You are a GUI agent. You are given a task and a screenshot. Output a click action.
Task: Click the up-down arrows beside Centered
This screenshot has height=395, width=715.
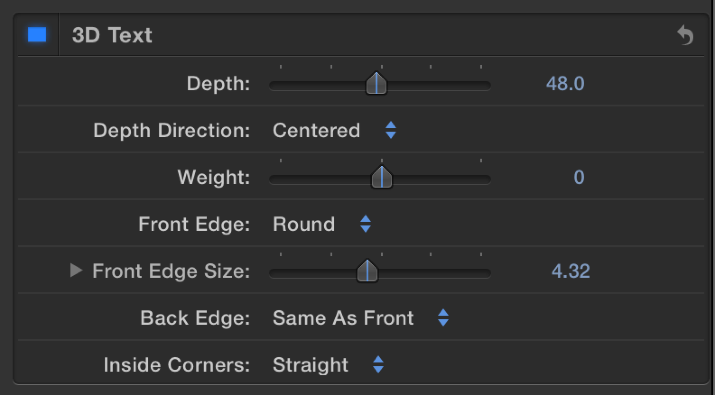[391, 130]
